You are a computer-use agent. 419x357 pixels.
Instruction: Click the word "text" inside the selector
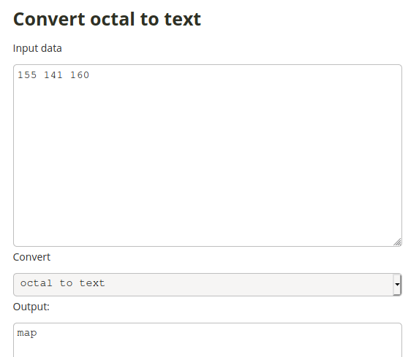coord(92,283)
